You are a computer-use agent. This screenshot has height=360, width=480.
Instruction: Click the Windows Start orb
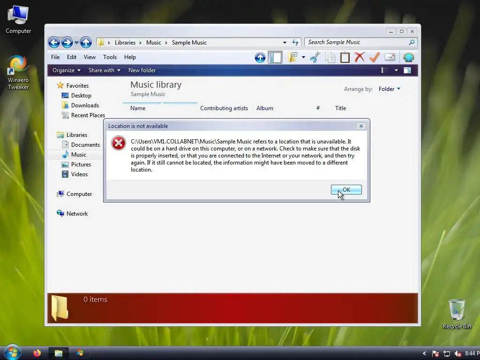13,352
